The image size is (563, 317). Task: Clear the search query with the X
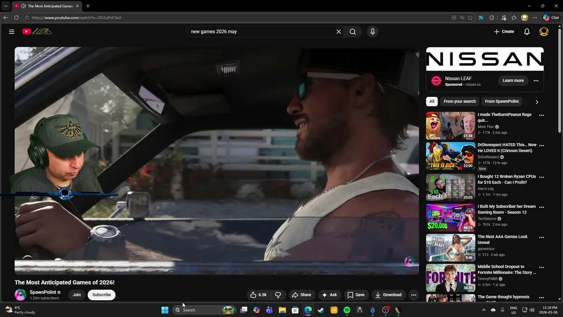tap(339, 32)
